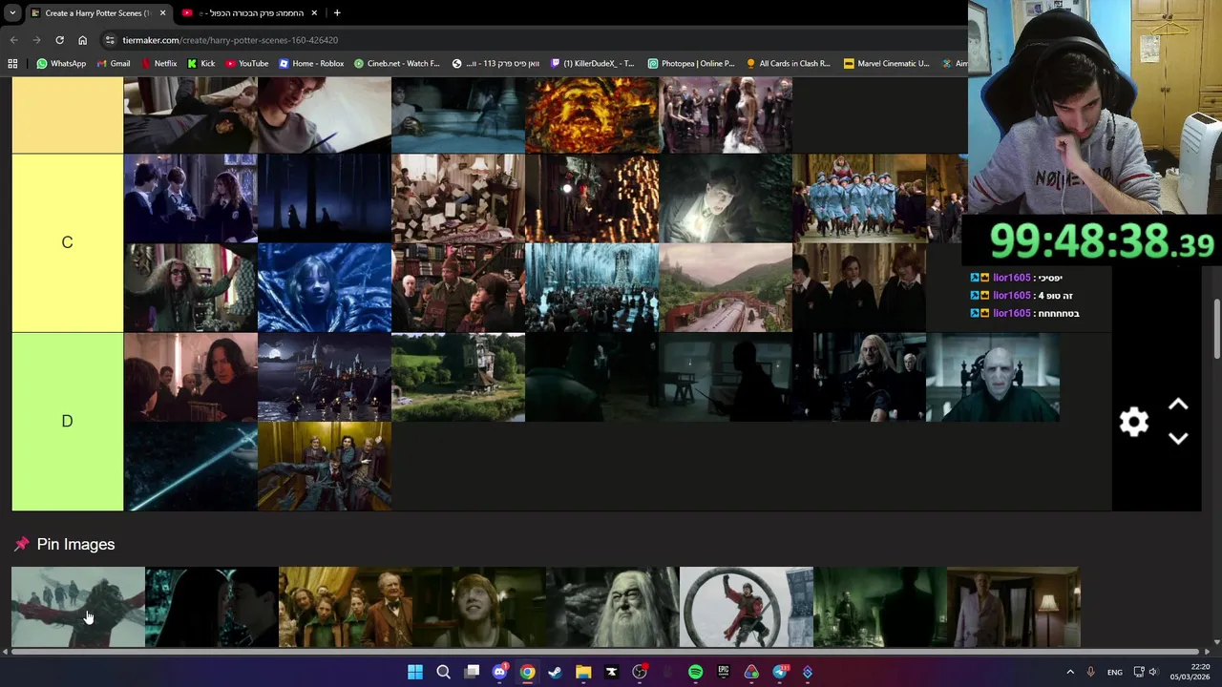
Task: Open Telegram from the taskbar
Action: (x=780, y=672)
